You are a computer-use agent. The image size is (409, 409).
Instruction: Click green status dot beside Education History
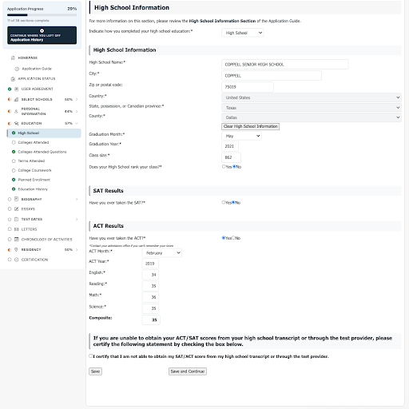tap(14, 189)
